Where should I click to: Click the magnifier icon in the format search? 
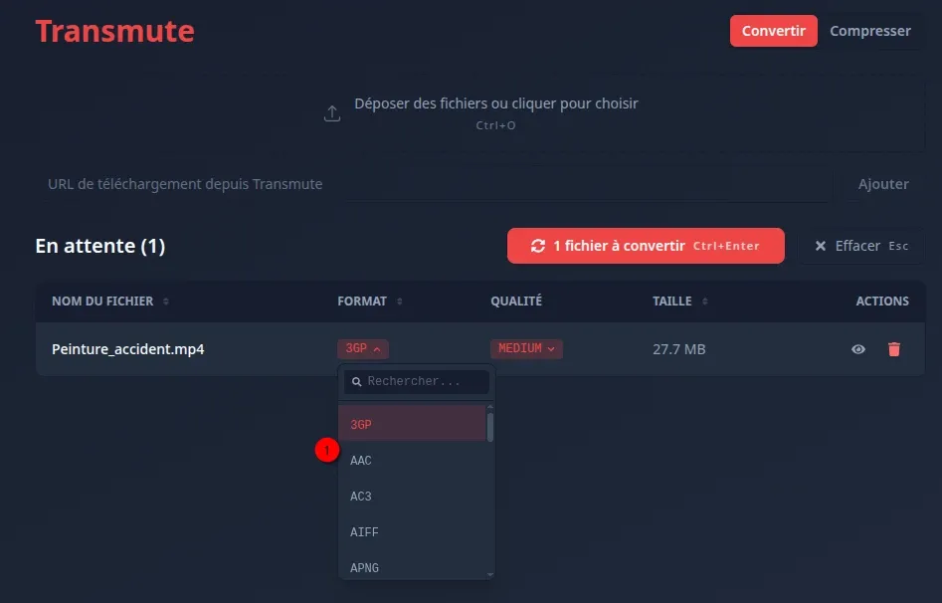(356, 382)
